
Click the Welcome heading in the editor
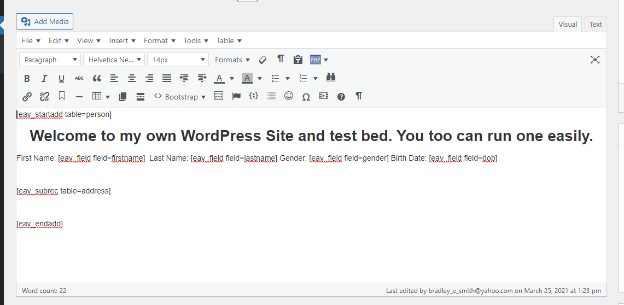click(311, 136)
